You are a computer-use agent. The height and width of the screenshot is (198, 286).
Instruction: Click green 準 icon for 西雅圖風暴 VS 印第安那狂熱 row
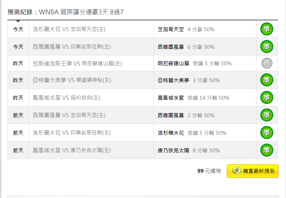(x=267, y=47)
